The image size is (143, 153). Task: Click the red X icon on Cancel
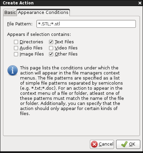tap(94, 144)
